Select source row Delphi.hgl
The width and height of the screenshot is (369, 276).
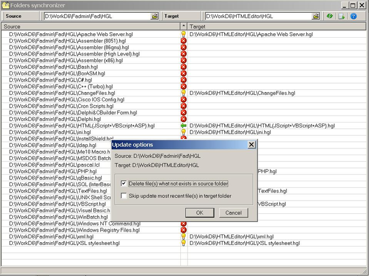pos(55,119)
